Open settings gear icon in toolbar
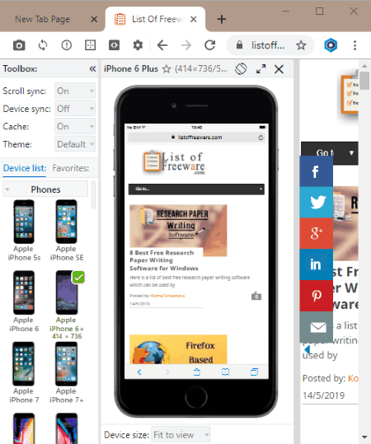Viewport: 371px width, 444px height. click(138, 45)
